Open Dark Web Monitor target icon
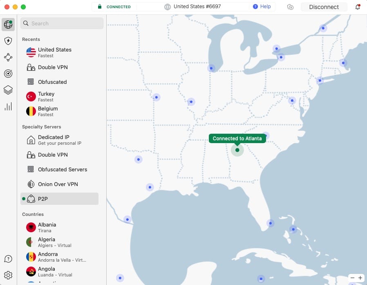The height and width of the screenshot is (285, 367). click(x=8, y=74)
